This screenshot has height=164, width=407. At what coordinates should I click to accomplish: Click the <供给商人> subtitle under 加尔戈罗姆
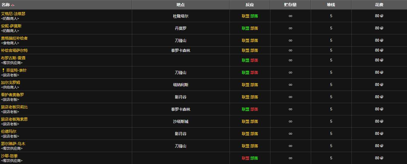point(10,87)
